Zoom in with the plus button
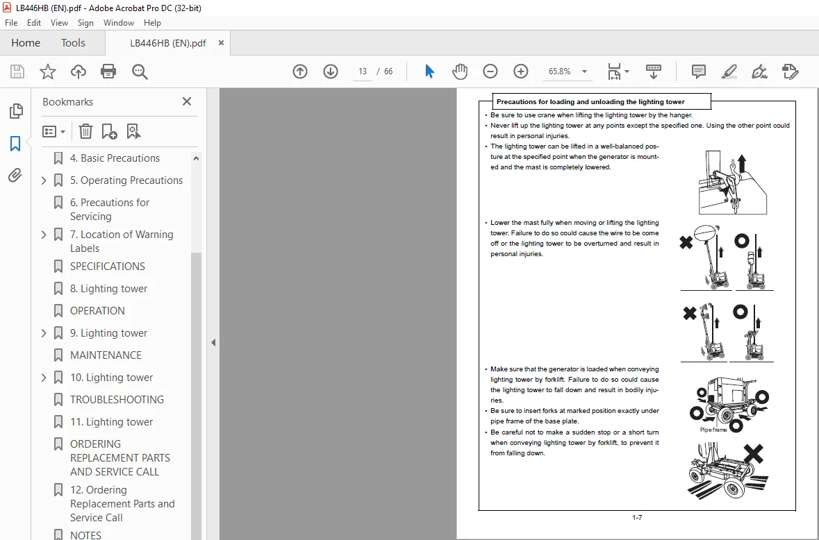The height and width of the screenshot is (540, 819). click(521, 71)
